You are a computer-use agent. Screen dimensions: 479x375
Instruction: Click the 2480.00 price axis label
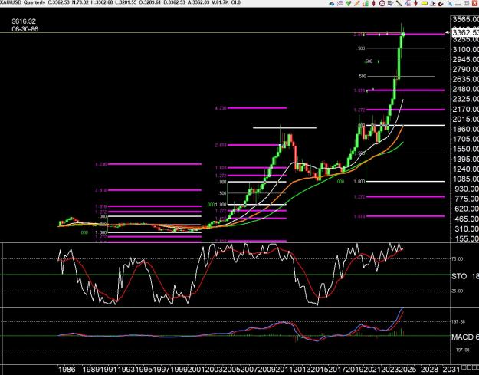465,89
